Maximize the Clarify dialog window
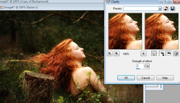 (x=169, y=2)
